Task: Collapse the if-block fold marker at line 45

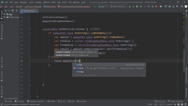Action: pyautogui.click(x=30, y=33)
